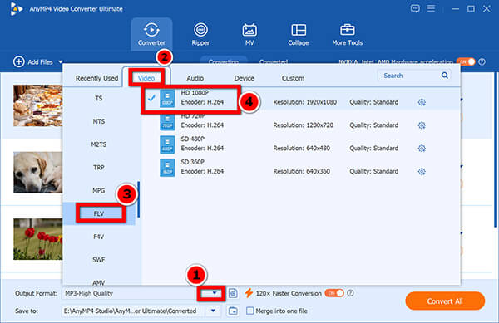
Task: Open the Ripper module
Action: pyautogui.click(x=200, y=34)
